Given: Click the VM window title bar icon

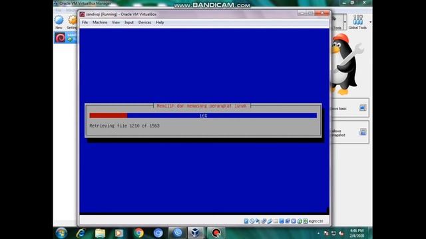Looking at the screenshot, I should pyautogui.click(x=82, y=15).
